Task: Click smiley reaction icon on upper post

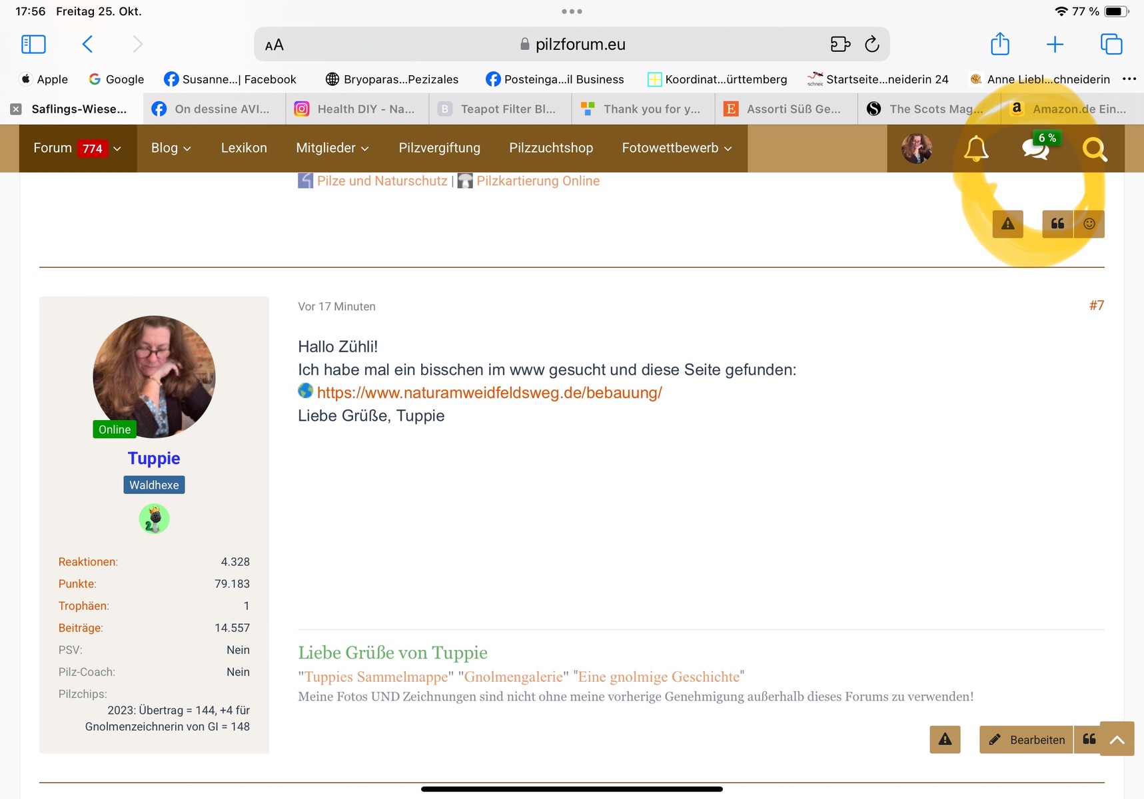Action: tap(1089, 224)
